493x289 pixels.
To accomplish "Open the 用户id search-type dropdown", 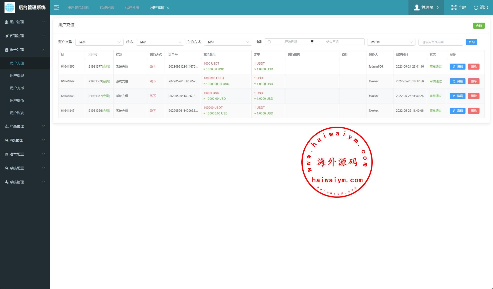I will 391,42.
